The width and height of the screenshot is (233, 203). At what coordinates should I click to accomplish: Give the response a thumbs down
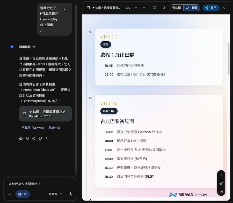pyautogui.click(x=27, y=138)
